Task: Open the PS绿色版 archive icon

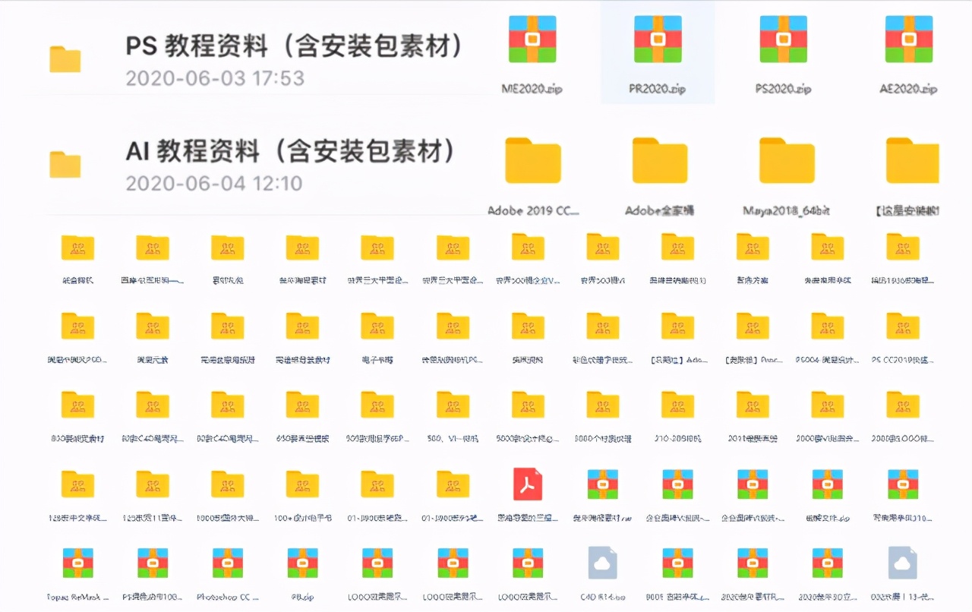Action: click(x=152, y=562)
